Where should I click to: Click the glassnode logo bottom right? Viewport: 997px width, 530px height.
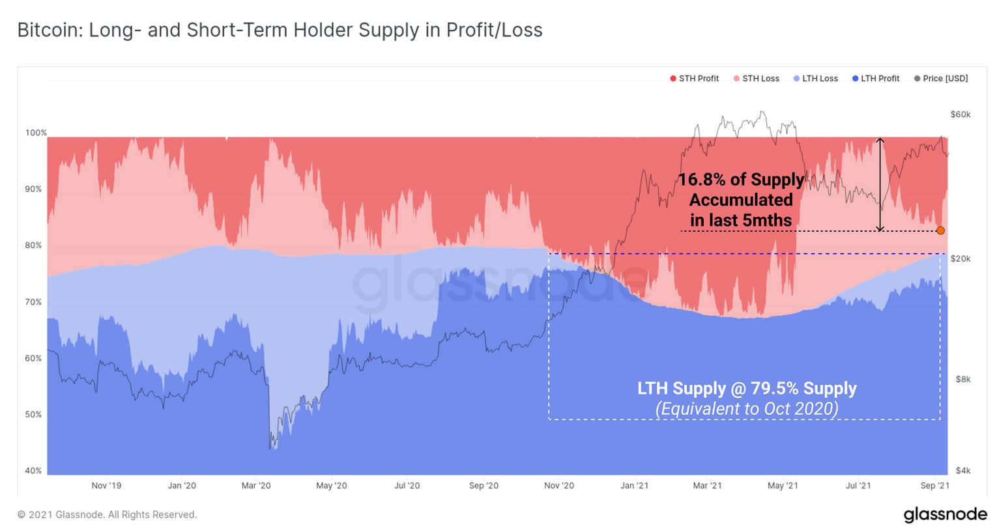(945, 514)
